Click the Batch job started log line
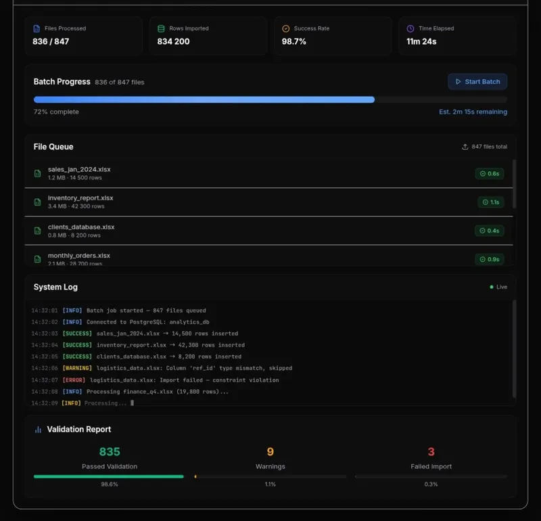The image size is (541, 521). pyautogui.click(x=119, y=311)
